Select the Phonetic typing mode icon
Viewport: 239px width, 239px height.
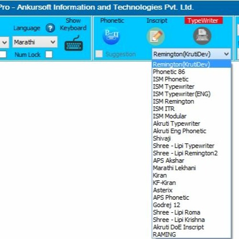[111, 36]
